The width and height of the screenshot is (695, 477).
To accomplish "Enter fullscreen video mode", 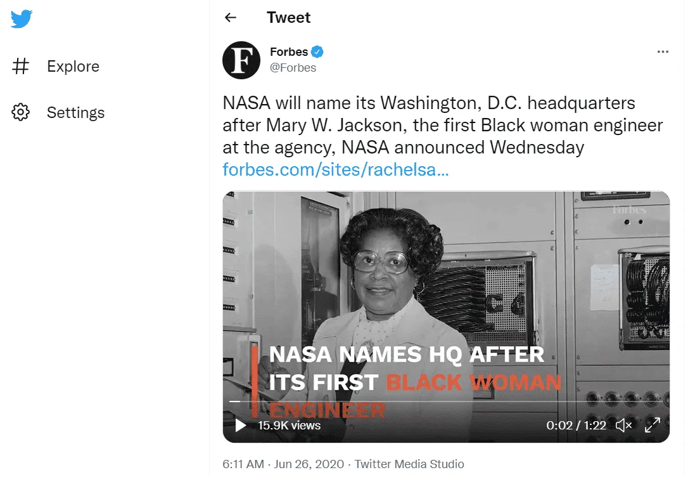I will [652, 425].
